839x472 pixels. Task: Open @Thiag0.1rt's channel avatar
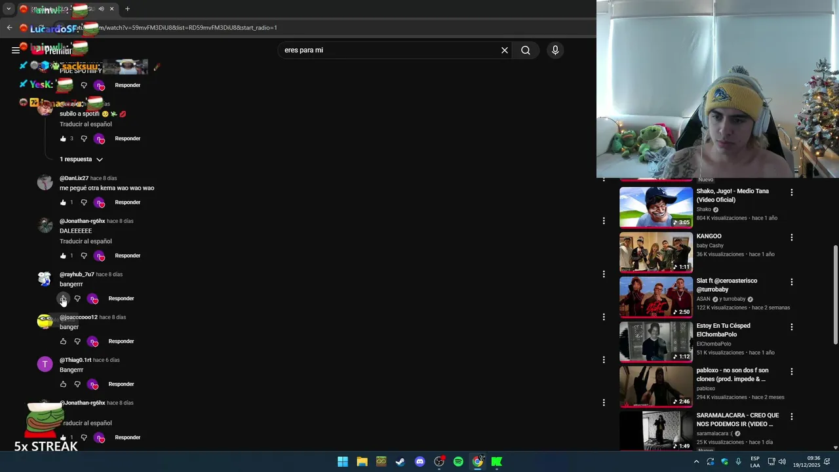tap(45, 364)
